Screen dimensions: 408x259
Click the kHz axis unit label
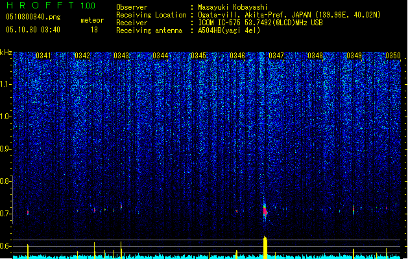pos(6,52)
